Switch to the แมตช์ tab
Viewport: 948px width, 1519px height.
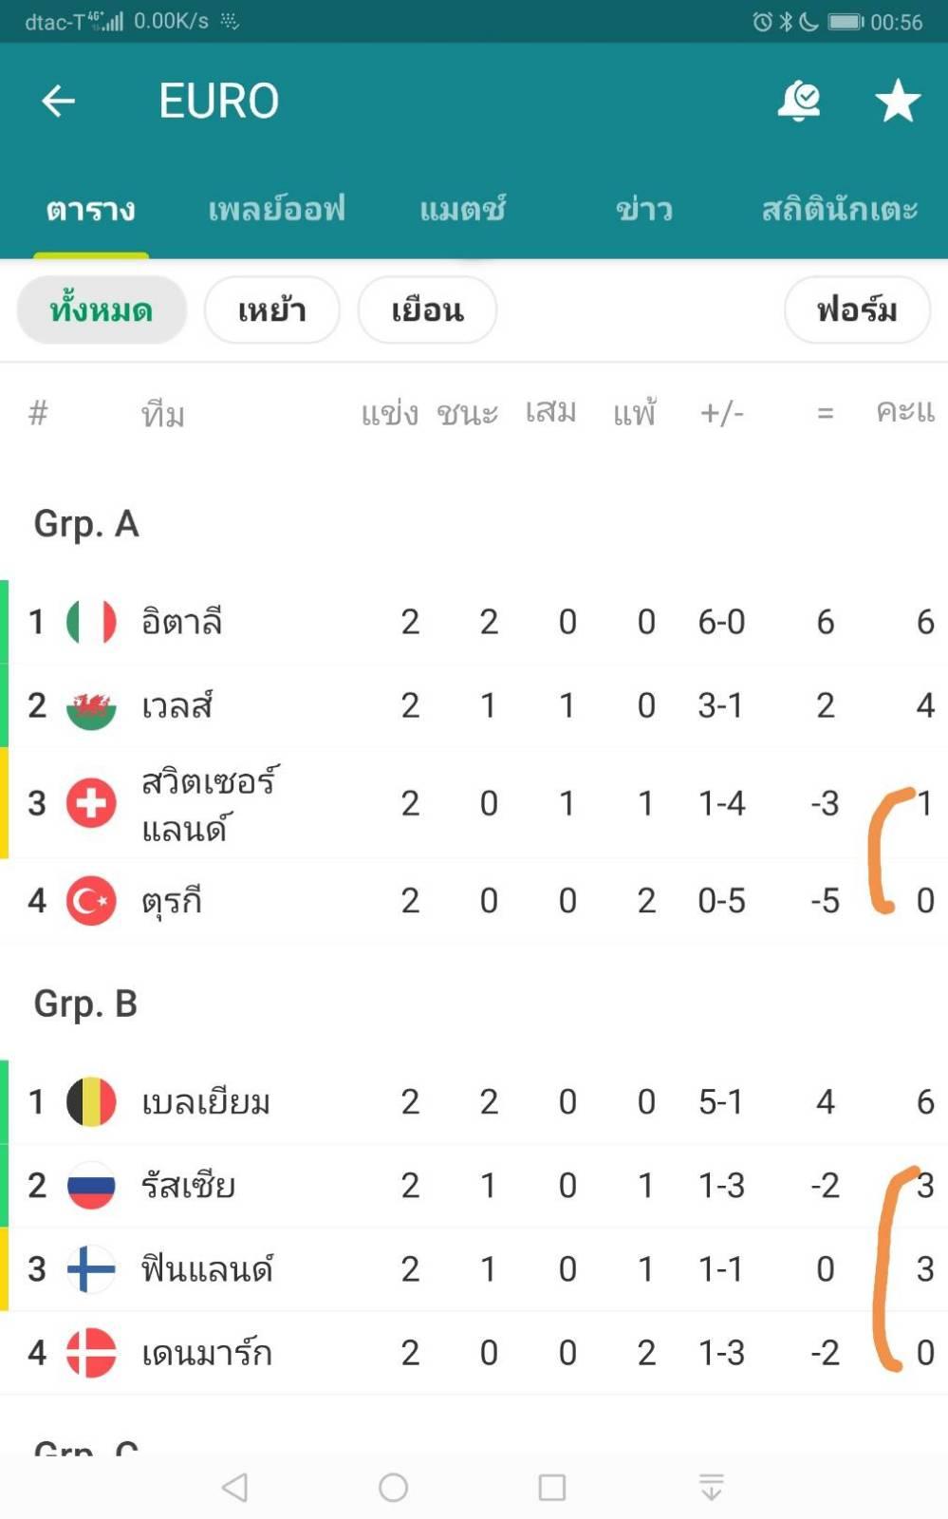pyautogui.click(x=463, y=209)
